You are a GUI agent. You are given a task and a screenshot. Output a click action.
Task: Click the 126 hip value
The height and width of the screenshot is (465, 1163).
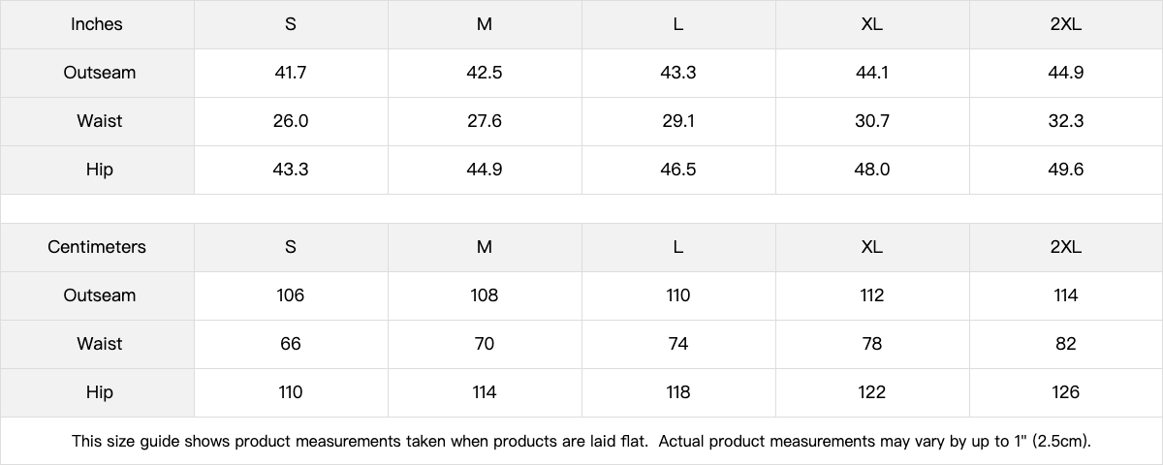[1065, 392]
